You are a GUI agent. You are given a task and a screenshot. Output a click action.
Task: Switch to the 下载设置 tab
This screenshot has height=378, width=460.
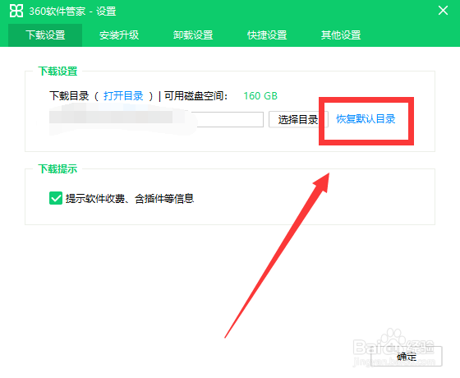45,35
